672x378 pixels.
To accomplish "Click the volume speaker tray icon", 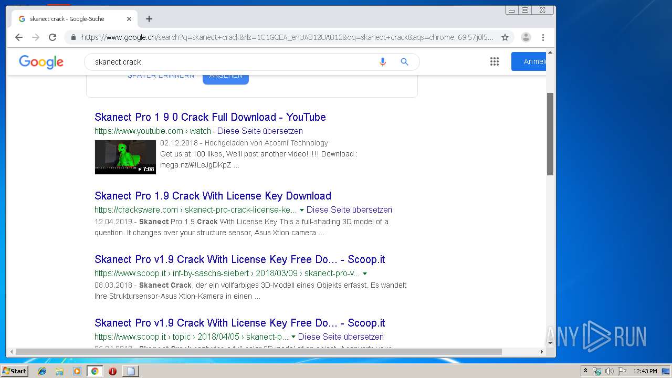I will 610,371.
